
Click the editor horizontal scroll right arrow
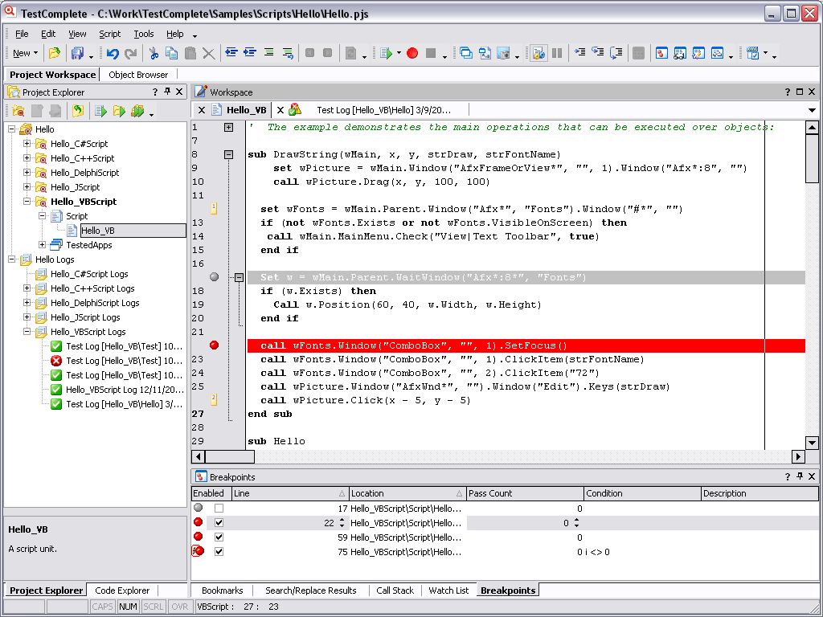point(798,456)
